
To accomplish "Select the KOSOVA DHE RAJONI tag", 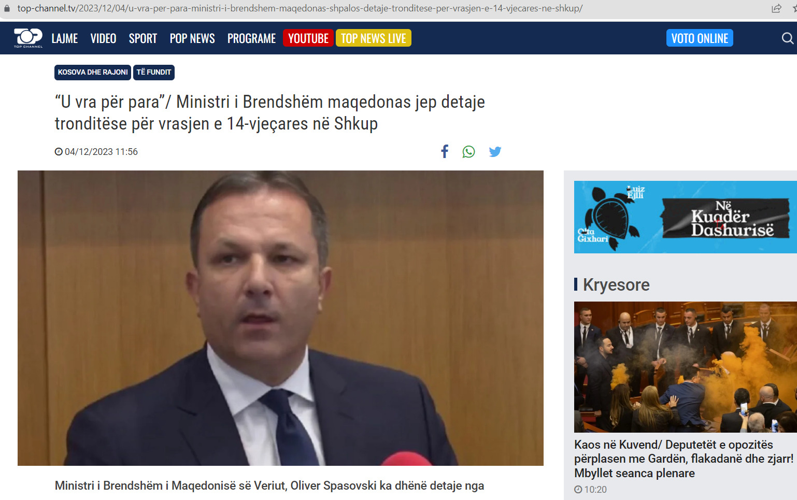I will [x=93, y=73].
